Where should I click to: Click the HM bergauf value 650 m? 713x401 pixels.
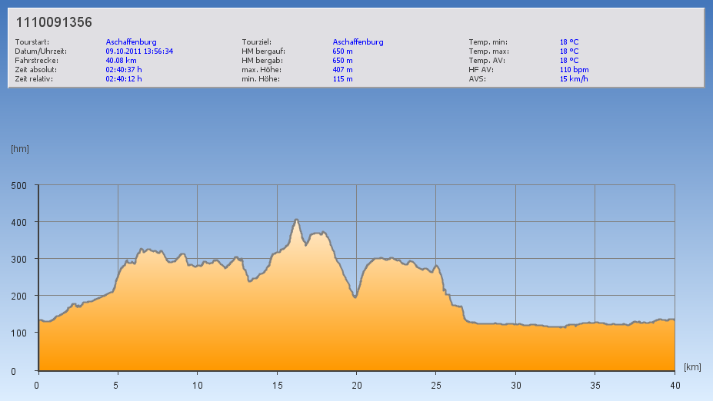coord(343,51)
